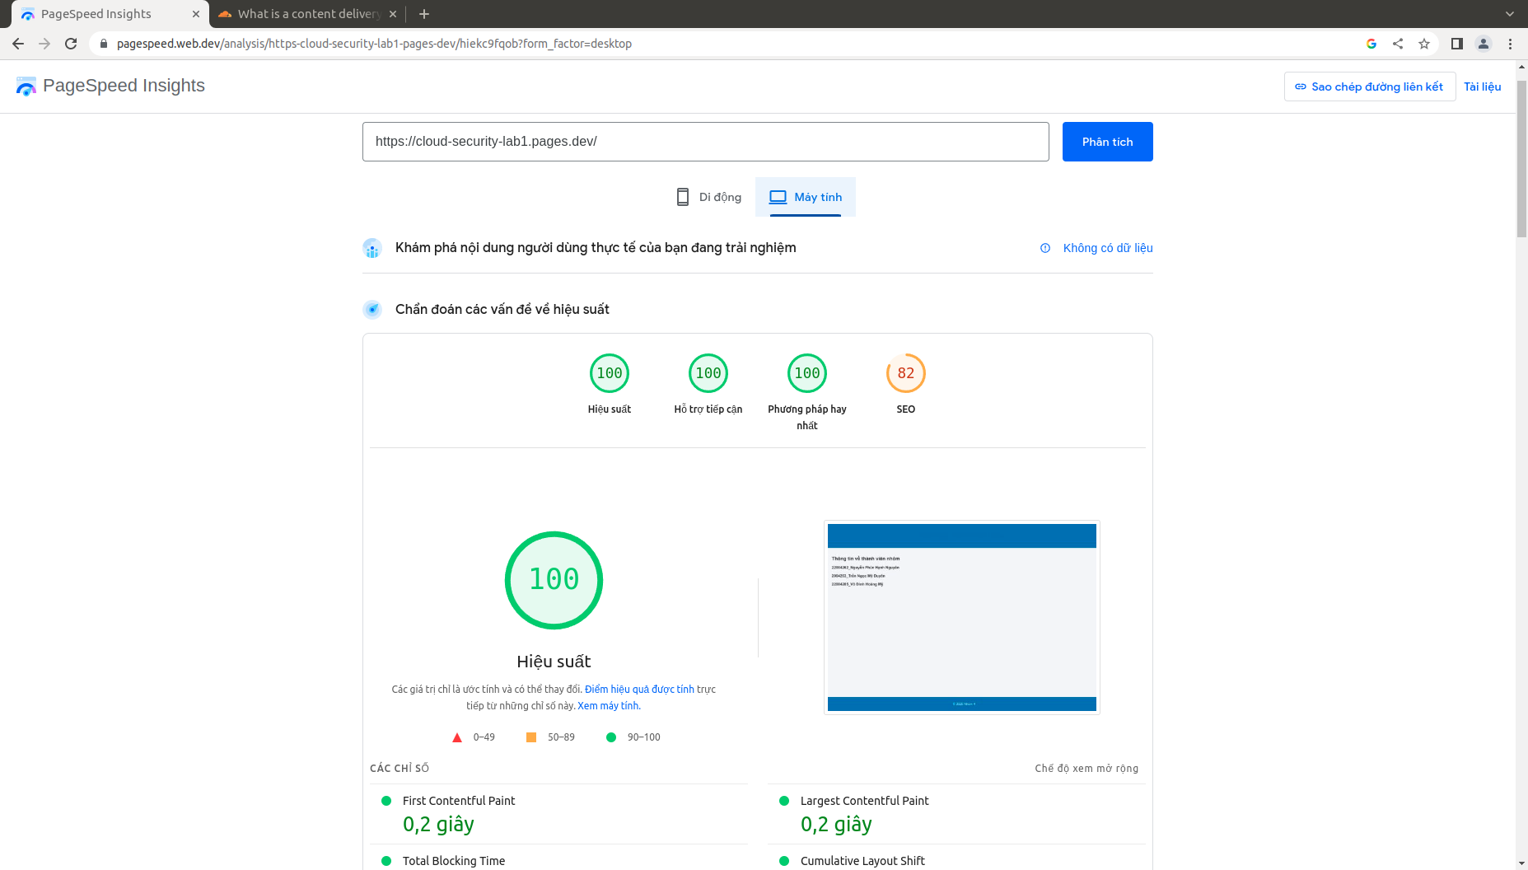Open the Chrome three-dot menu
Image resolution: width=1528 pixels, height=870 pixels.
coord(1510,44)
